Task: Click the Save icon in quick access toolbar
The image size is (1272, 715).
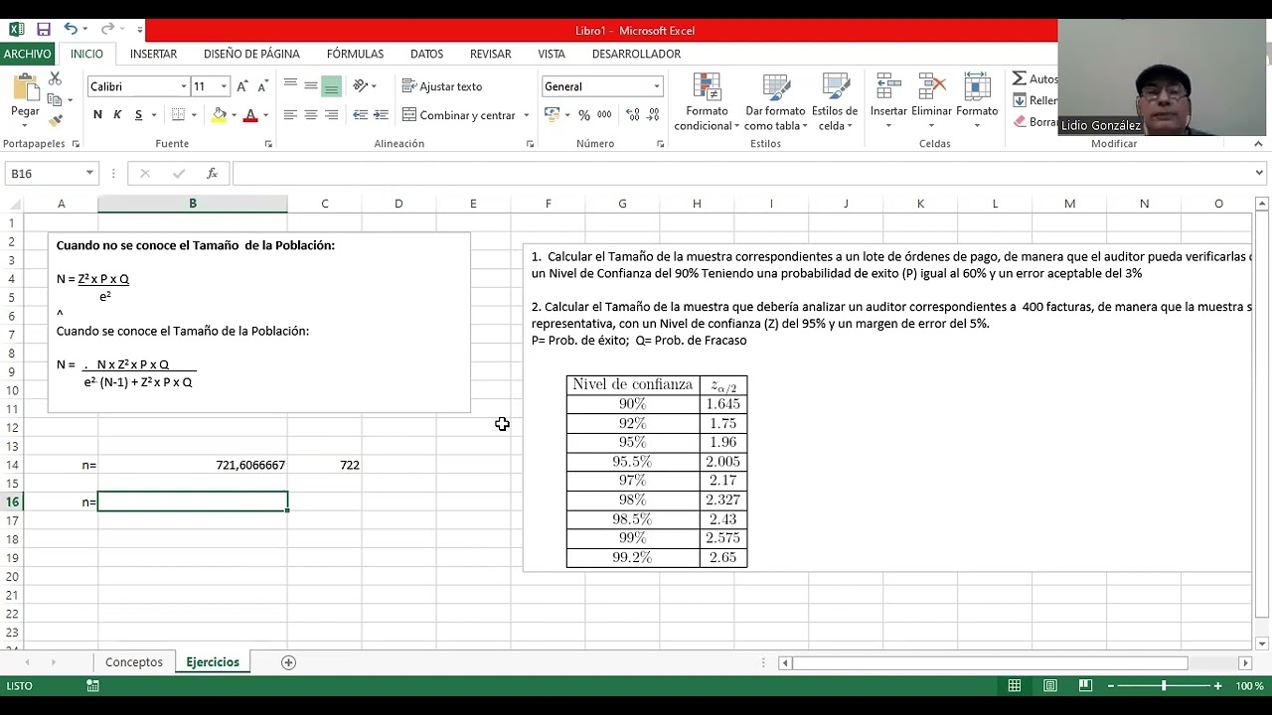Action: [44, 30]
